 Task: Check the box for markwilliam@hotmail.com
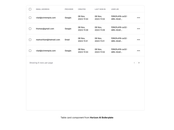(30, 40)
